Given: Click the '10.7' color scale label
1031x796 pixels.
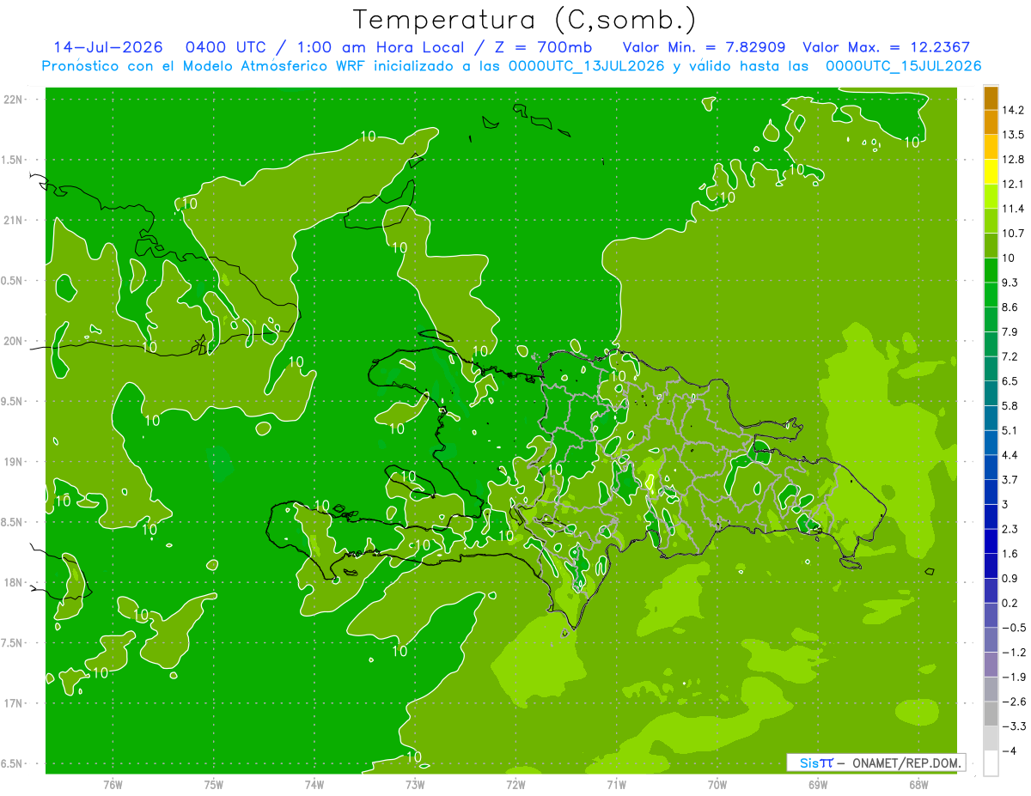Looking at the screenshot, I should tap(1013, 233).
